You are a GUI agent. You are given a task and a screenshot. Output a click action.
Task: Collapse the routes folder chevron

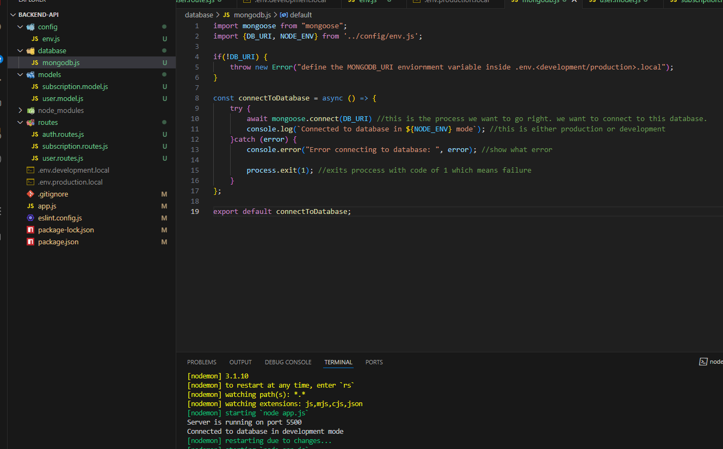click(x=21, y=122)
